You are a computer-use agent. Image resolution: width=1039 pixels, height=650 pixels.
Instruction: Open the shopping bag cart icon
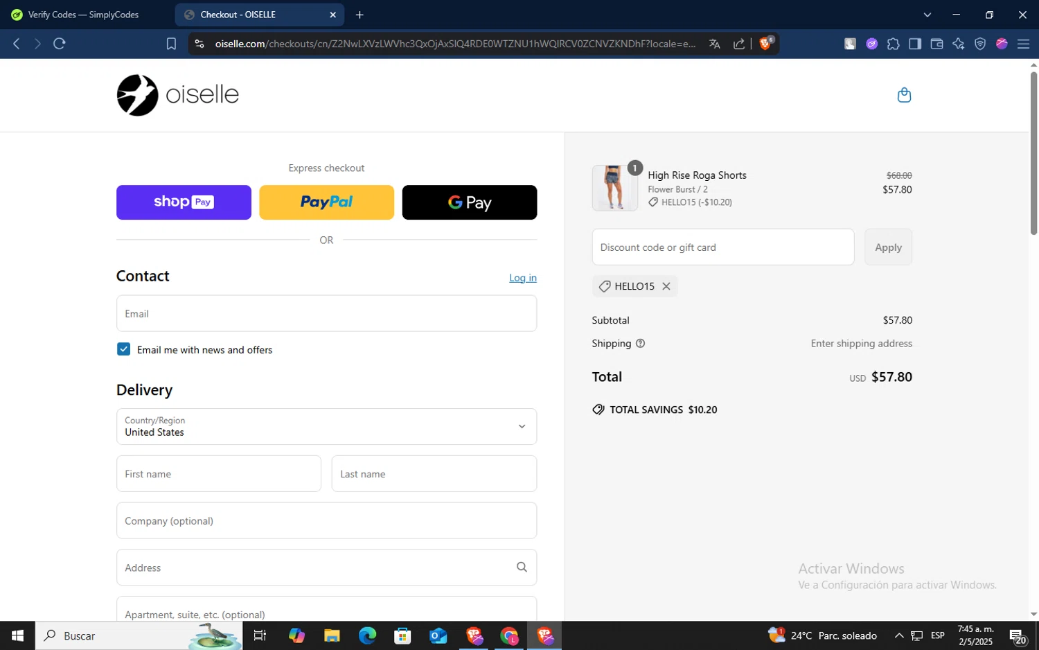[904, 95]
